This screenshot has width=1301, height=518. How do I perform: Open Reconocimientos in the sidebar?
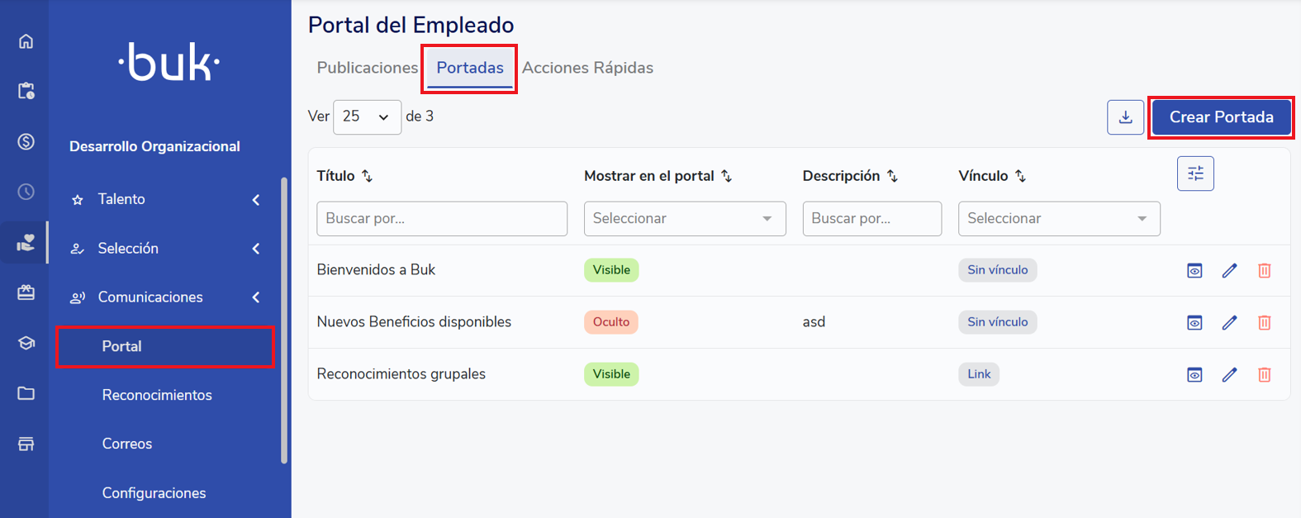pos(157,395)
